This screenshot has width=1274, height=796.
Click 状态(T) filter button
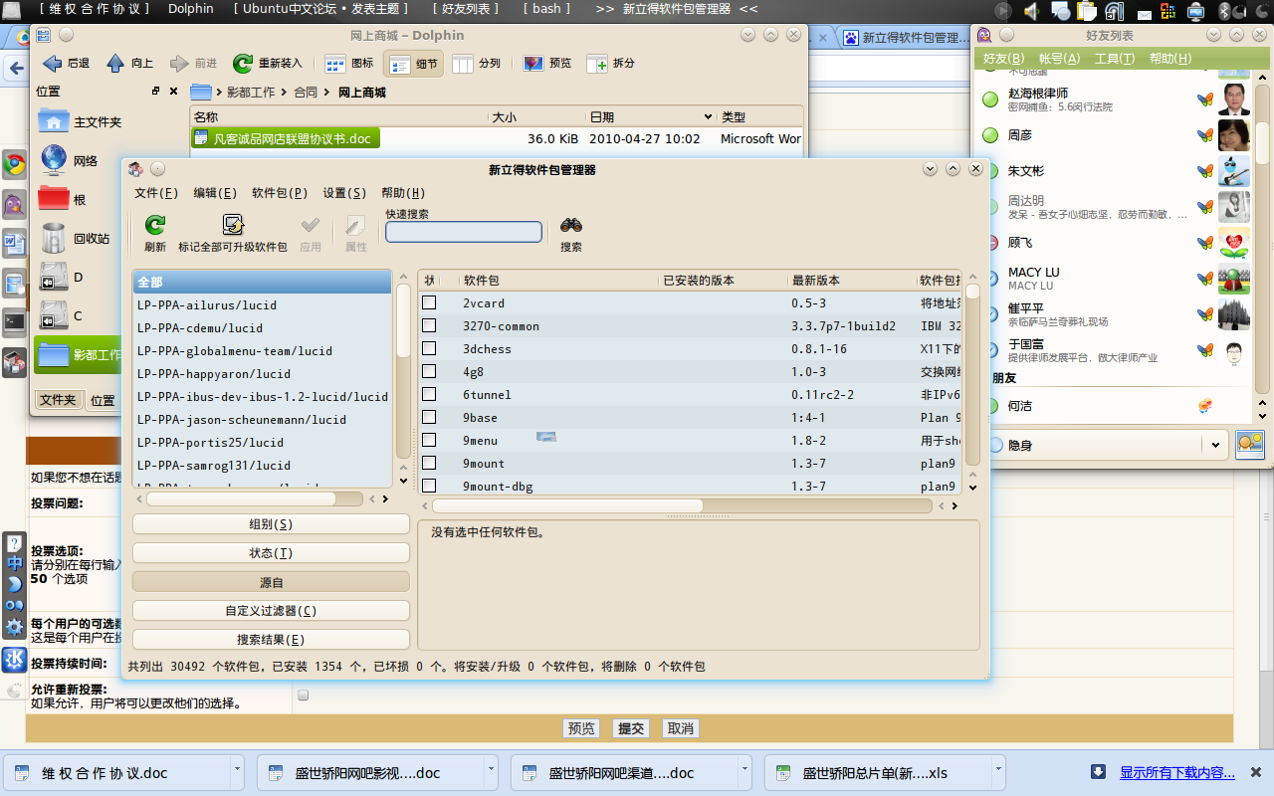click(x=271, y=553)
